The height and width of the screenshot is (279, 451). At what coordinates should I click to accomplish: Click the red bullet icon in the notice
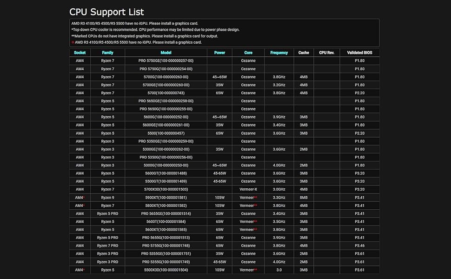click(73, 42)
